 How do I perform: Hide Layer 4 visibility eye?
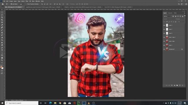(x=164, y=33)
